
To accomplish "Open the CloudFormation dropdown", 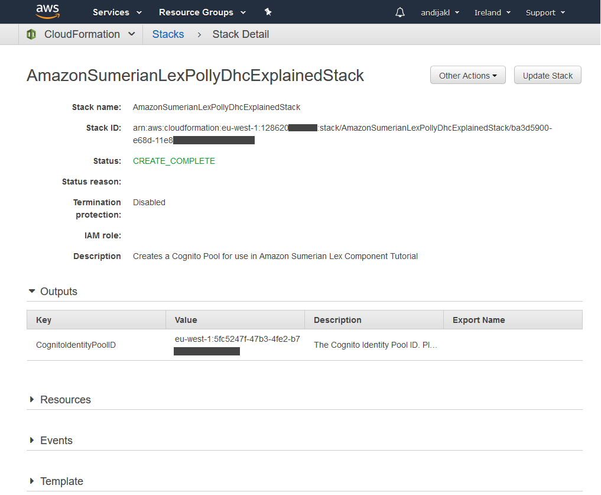I will pos(89,34).
